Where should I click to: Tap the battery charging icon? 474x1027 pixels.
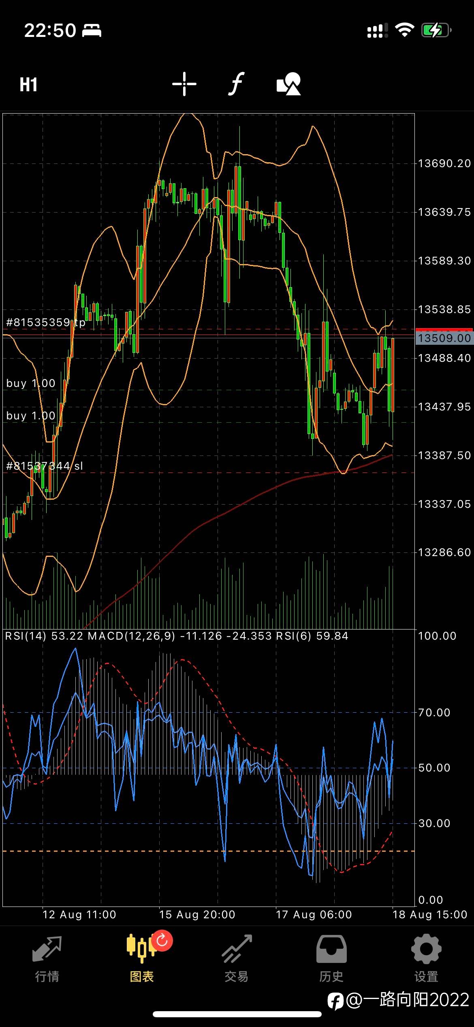436,30
